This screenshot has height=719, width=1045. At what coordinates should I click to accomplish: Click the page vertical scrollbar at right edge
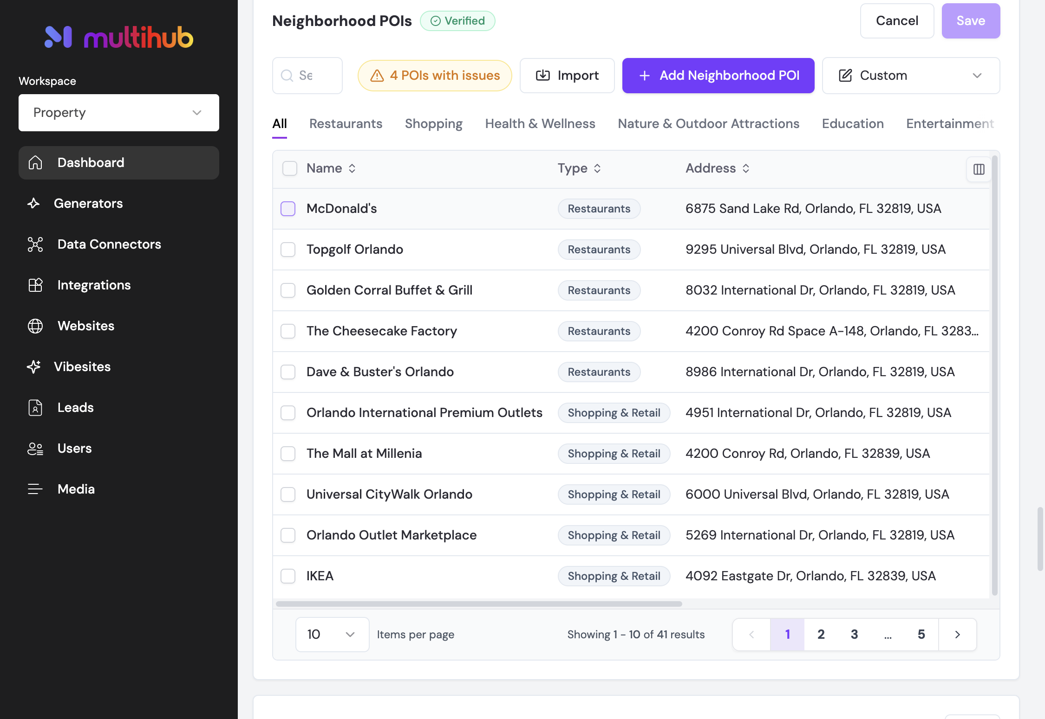click(1040, 539)
